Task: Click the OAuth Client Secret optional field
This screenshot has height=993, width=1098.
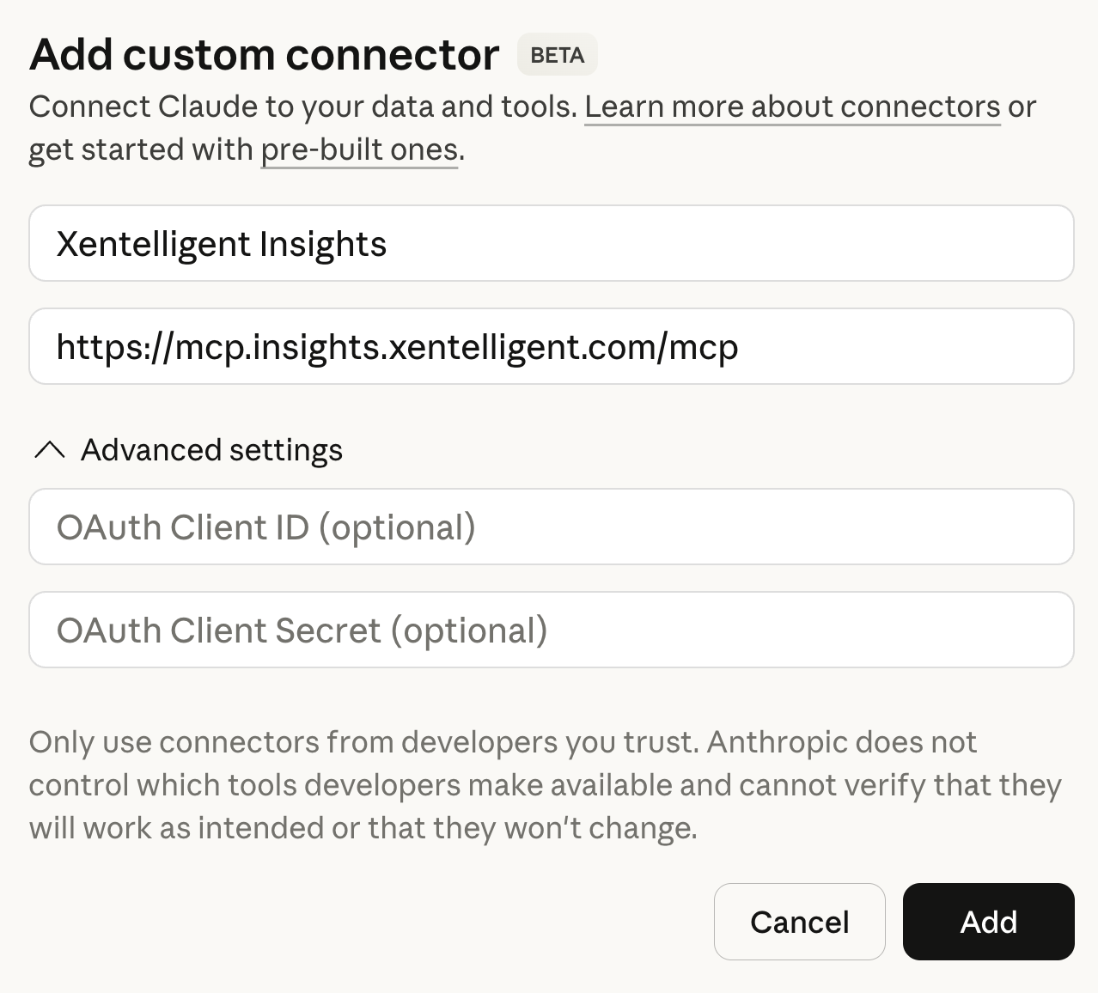Action: (550, 630)
